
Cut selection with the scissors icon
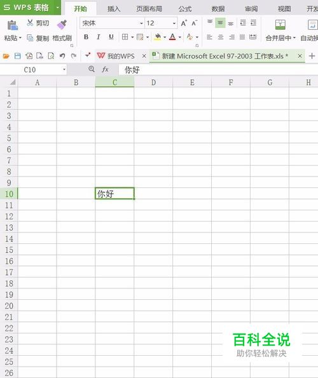30,23
